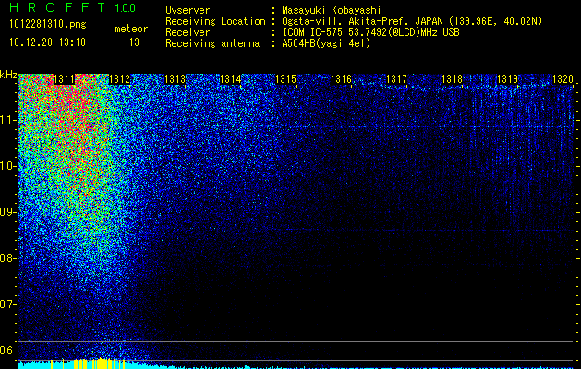Click the date stamp 10.12.28 13:10
Image resolution: width=581 pixels, height=369 pixels.
(x=47, y=42)
